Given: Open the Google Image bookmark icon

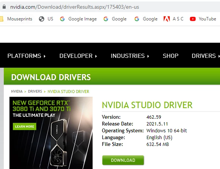Looking at the screenshot, I should tap(62, 19).
